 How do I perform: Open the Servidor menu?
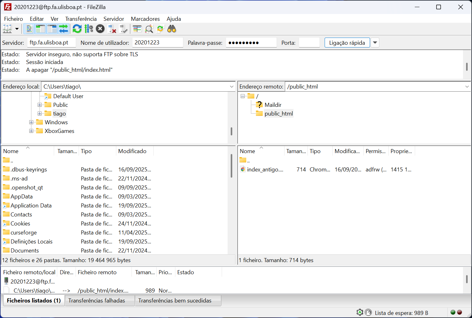[113, 19]
